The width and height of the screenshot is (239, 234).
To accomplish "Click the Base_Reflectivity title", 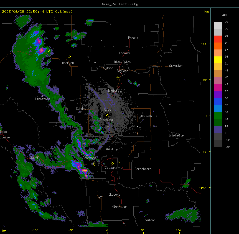I will (119, 4).
